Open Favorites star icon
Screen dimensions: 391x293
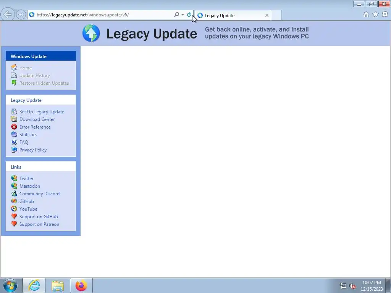point(376,14)
